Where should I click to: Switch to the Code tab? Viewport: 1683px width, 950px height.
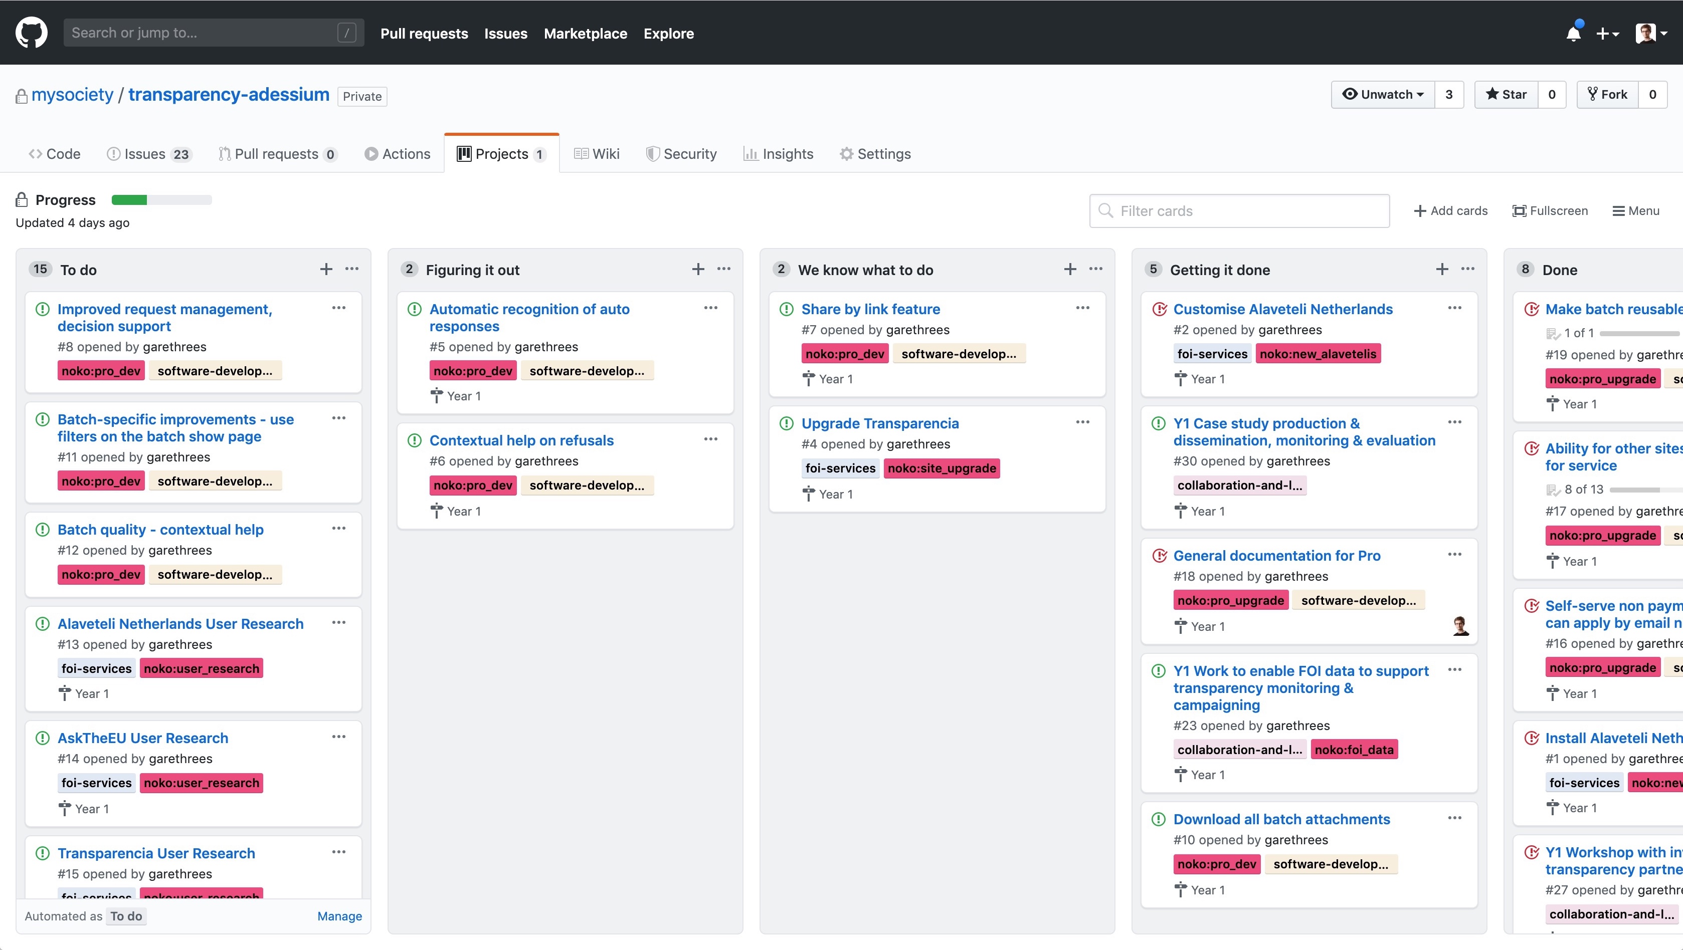click(54, 154)
